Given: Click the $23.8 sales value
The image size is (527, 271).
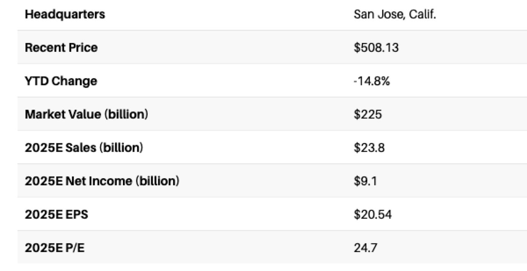Looking at the screenshot, I should [369, 148].
